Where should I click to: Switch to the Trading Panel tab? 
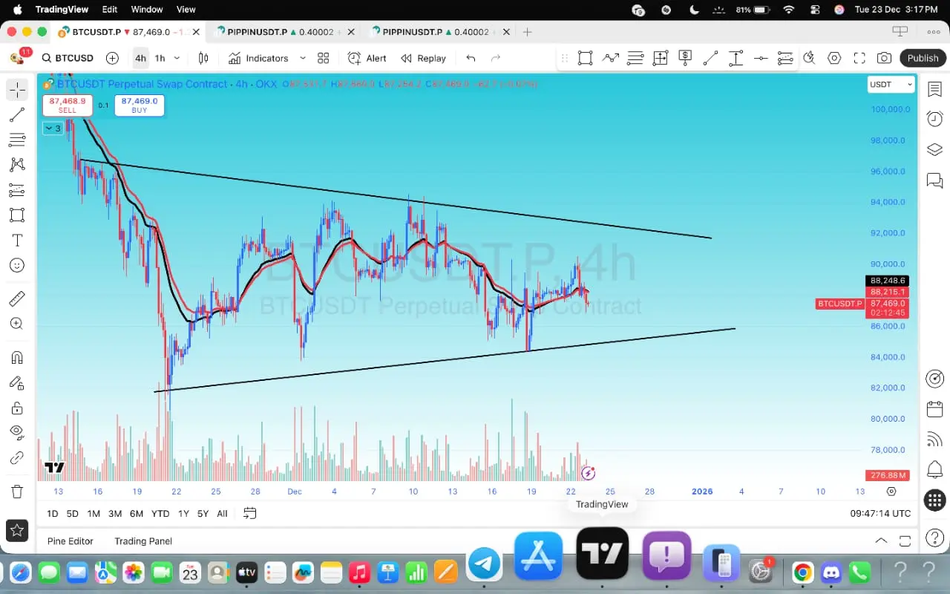pyautogui.click(x=143, y=541)
